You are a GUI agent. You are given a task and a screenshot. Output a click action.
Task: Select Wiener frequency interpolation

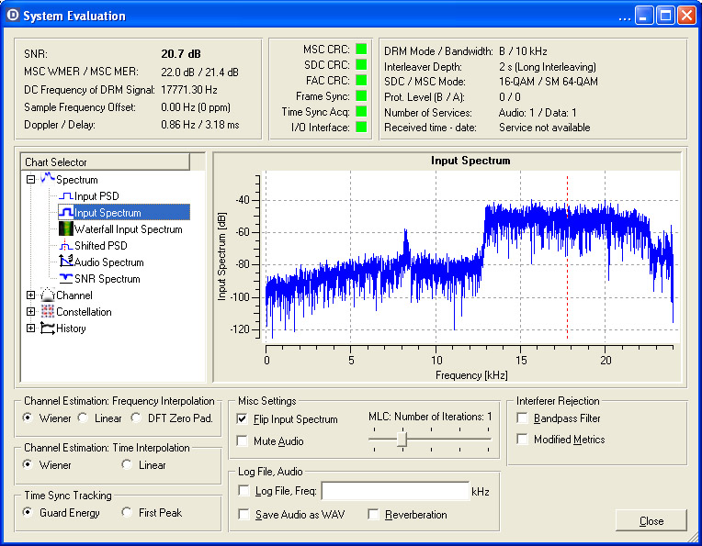coord(28,418)
